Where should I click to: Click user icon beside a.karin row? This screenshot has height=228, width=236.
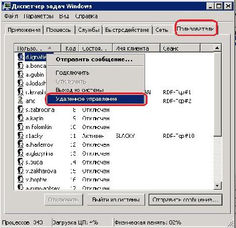(x=21, y=118)
